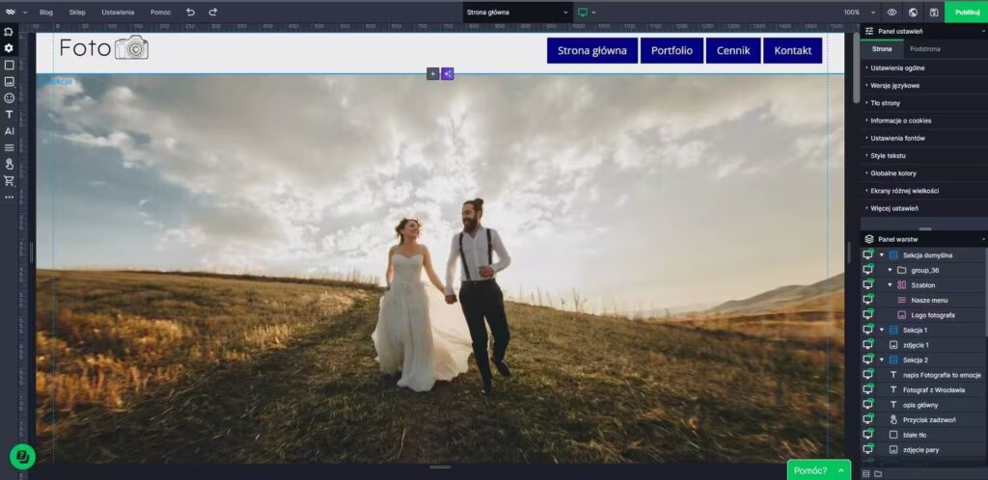Click the globe icon in top bar
The height and width of the screenshot is (480, 988).
tap(913, 12)
